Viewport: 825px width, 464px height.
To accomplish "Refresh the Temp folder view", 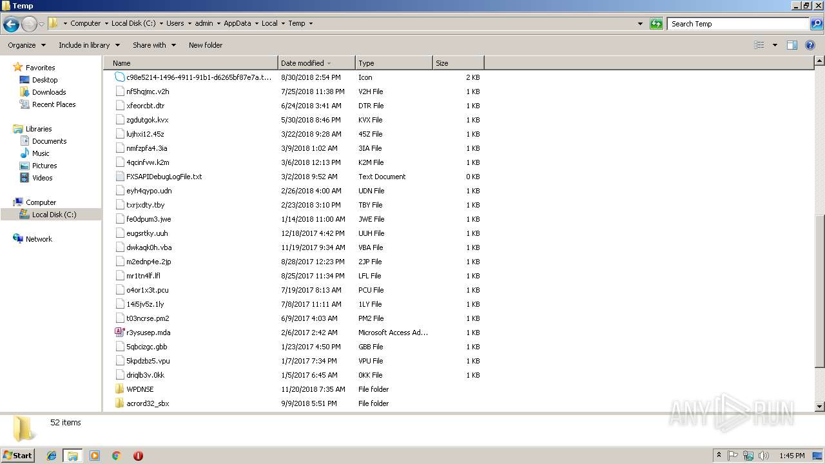I will (656, 24).
